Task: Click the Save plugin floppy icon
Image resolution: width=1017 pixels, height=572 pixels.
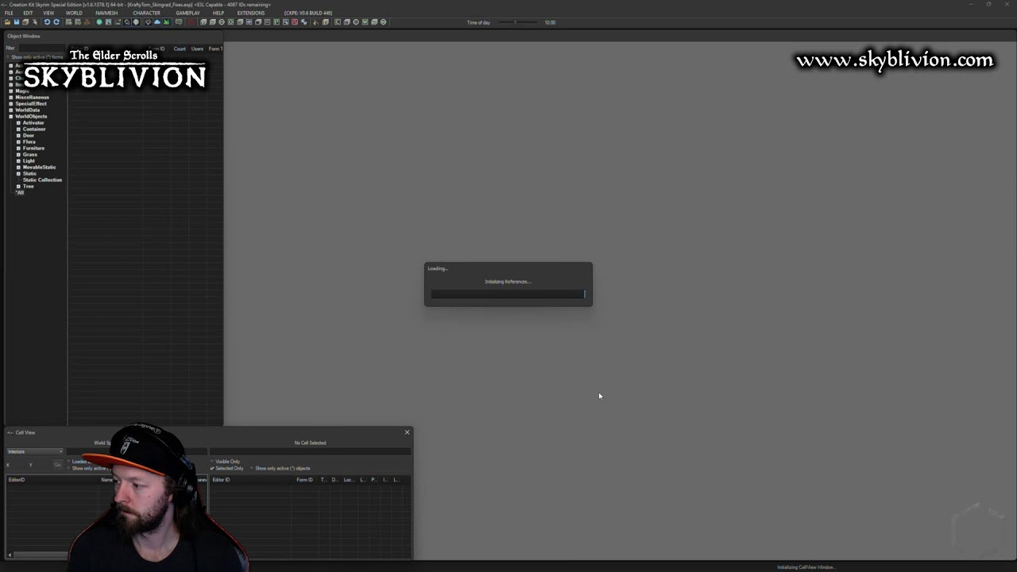Action: point(17,22)
